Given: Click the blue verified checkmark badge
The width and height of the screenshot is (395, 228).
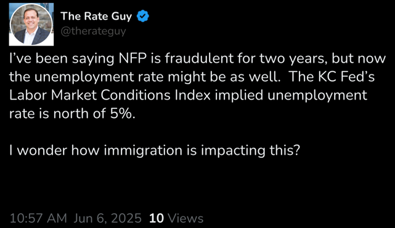Looking at the screenshot, I should click(x=143, y=16).
